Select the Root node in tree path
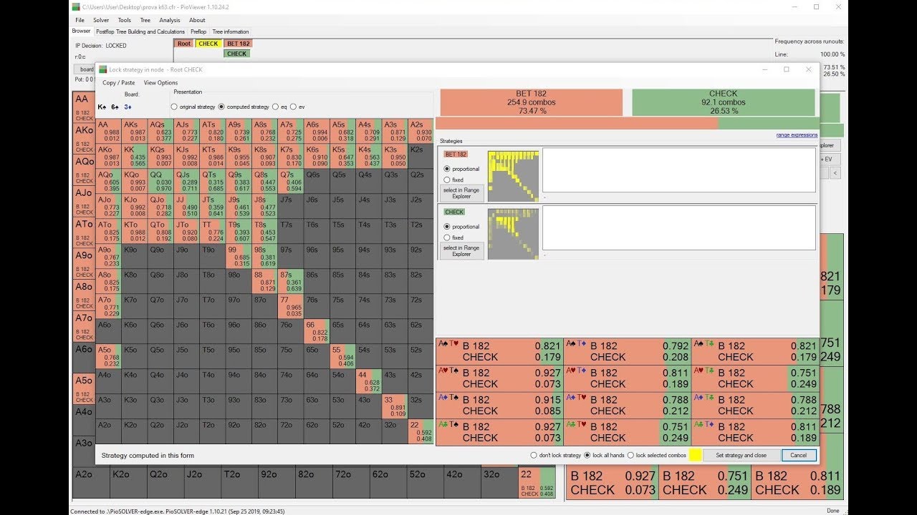917x515 pixels. (x=184, y=44)
